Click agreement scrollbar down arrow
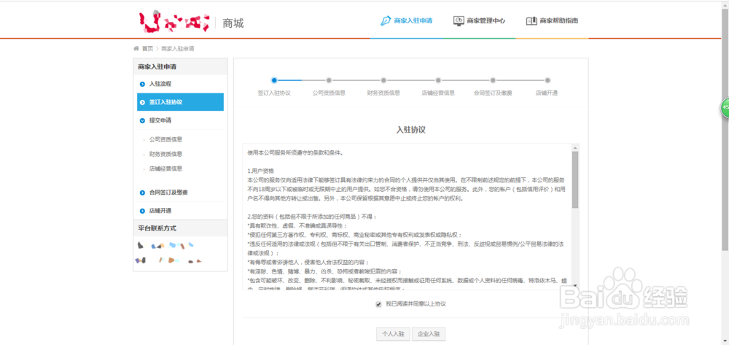 [x=575, y=285]
